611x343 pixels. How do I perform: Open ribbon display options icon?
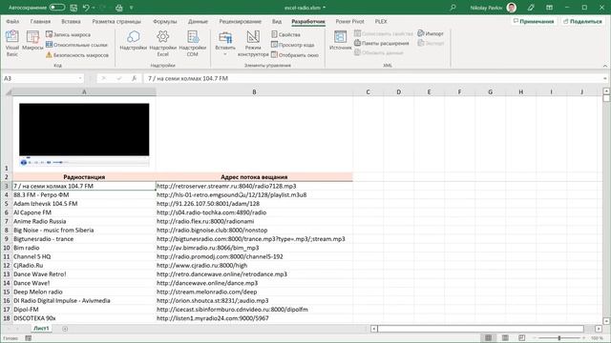tap(550, 8)
